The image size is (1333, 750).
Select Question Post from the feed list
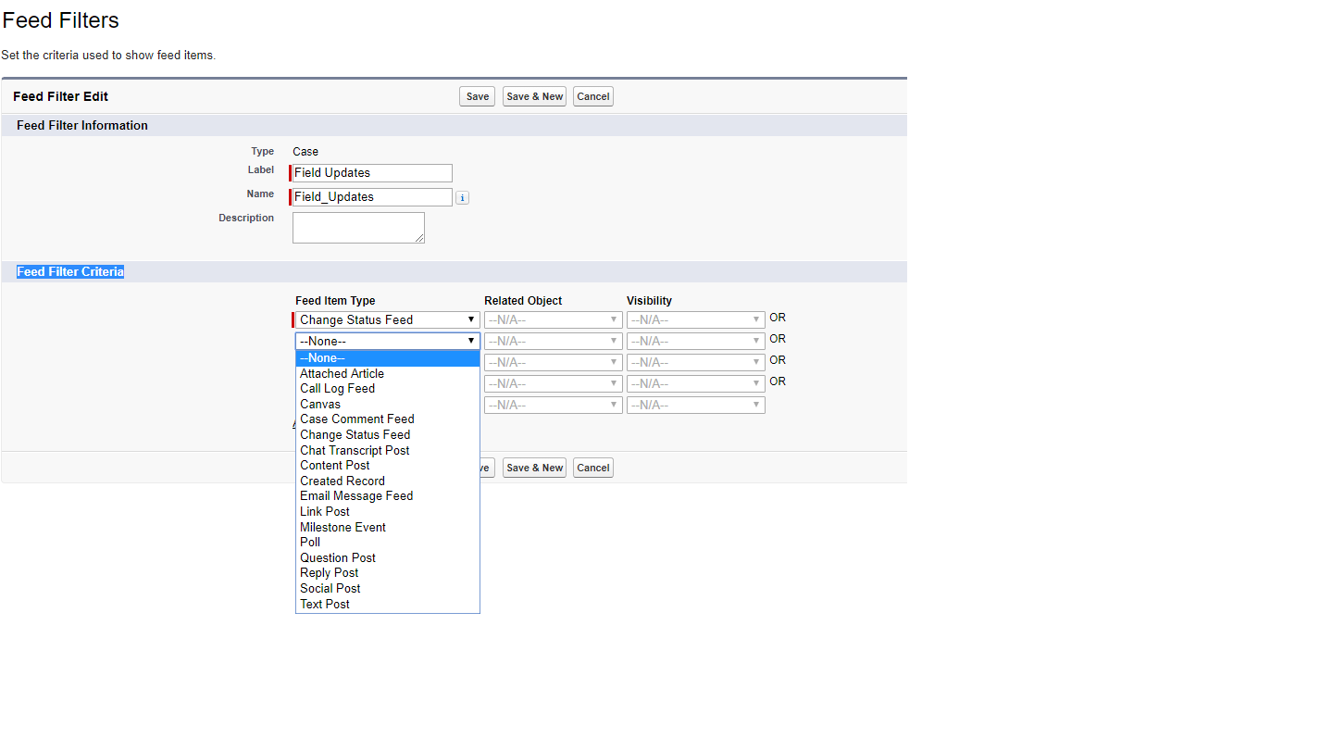click(337, 557)
